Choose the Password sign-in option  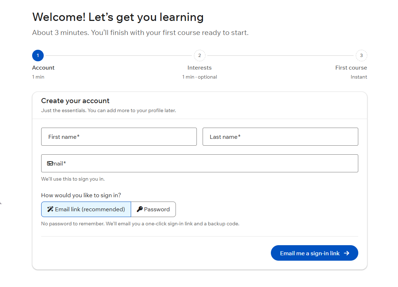point(153,209)
